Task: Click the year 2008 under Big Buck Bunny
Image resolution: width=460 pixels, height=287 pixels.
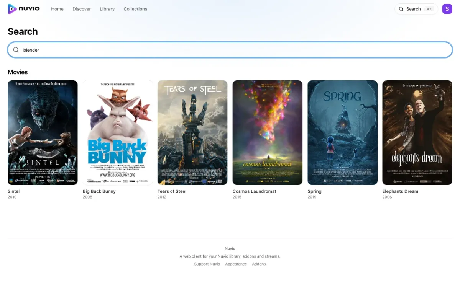Action: click(87, 197)
